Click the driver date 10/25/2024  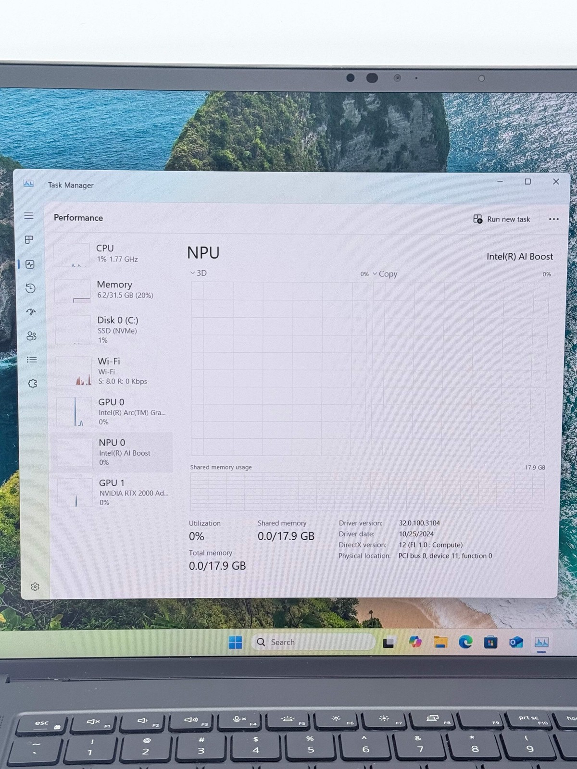click(416, 534)
